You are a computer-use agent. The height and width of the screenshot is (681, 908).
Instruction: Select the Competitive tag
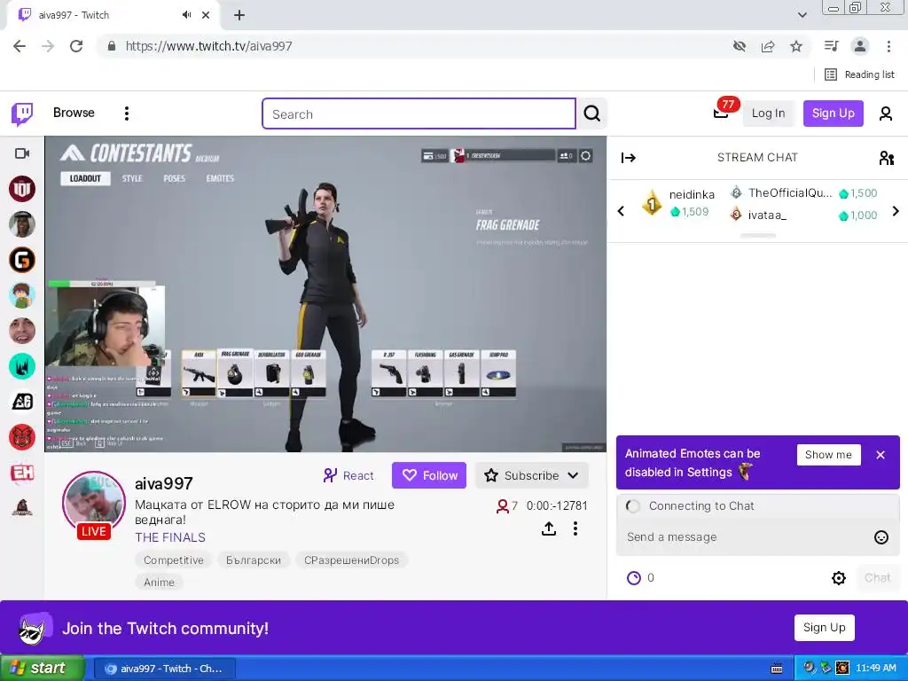click(174, 560)
